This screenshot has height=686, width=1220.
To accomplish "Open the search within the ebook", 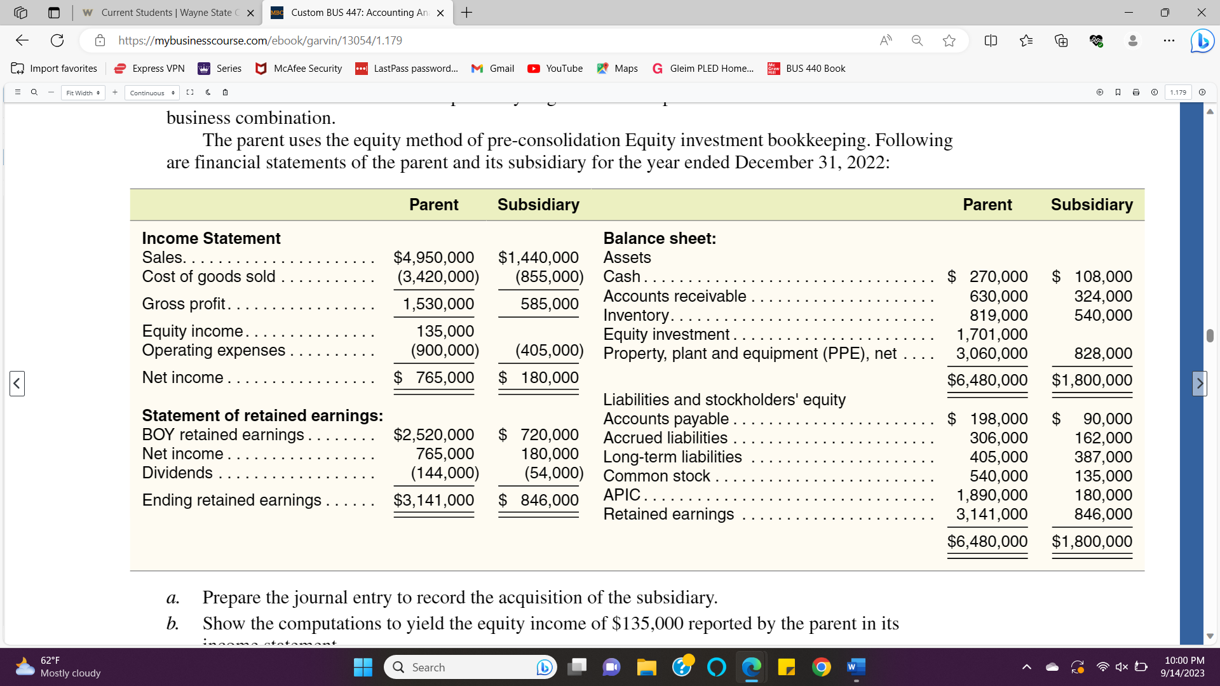I will point(34,92).
